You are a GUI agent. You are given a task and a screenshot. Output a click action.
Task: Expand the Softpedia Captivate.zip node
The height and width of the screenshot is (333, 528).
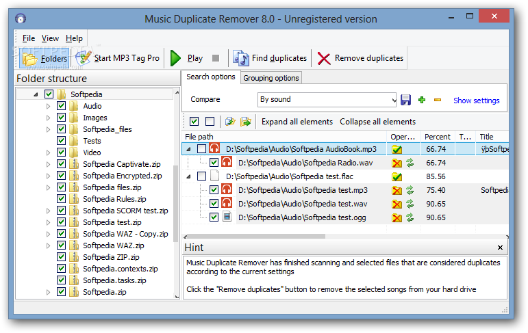tap(48, 164)
